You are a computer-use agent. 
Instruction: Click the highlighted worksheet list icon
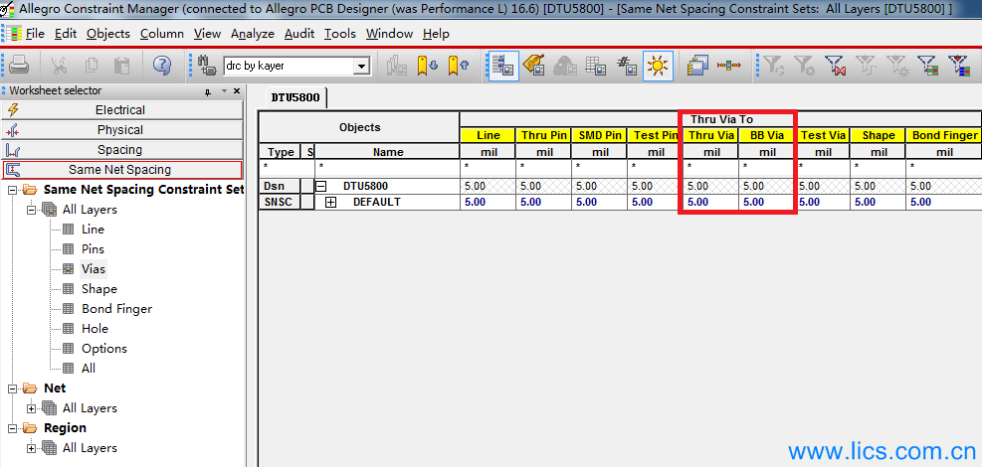coord(502,65)
